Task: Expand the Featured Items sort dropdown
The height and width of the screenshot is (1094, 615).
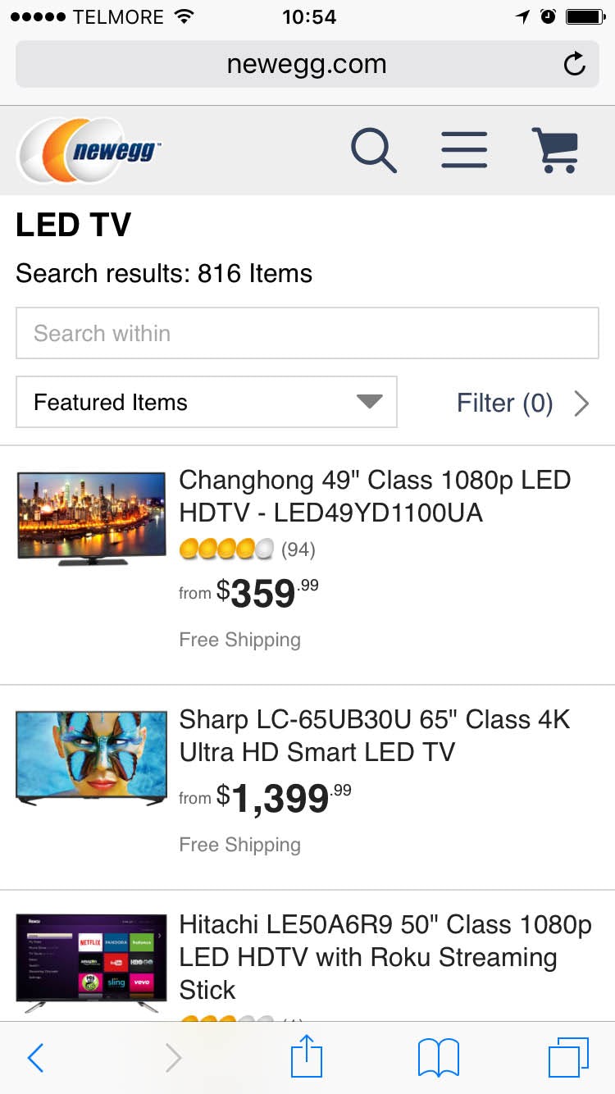Action: point(207,402)
